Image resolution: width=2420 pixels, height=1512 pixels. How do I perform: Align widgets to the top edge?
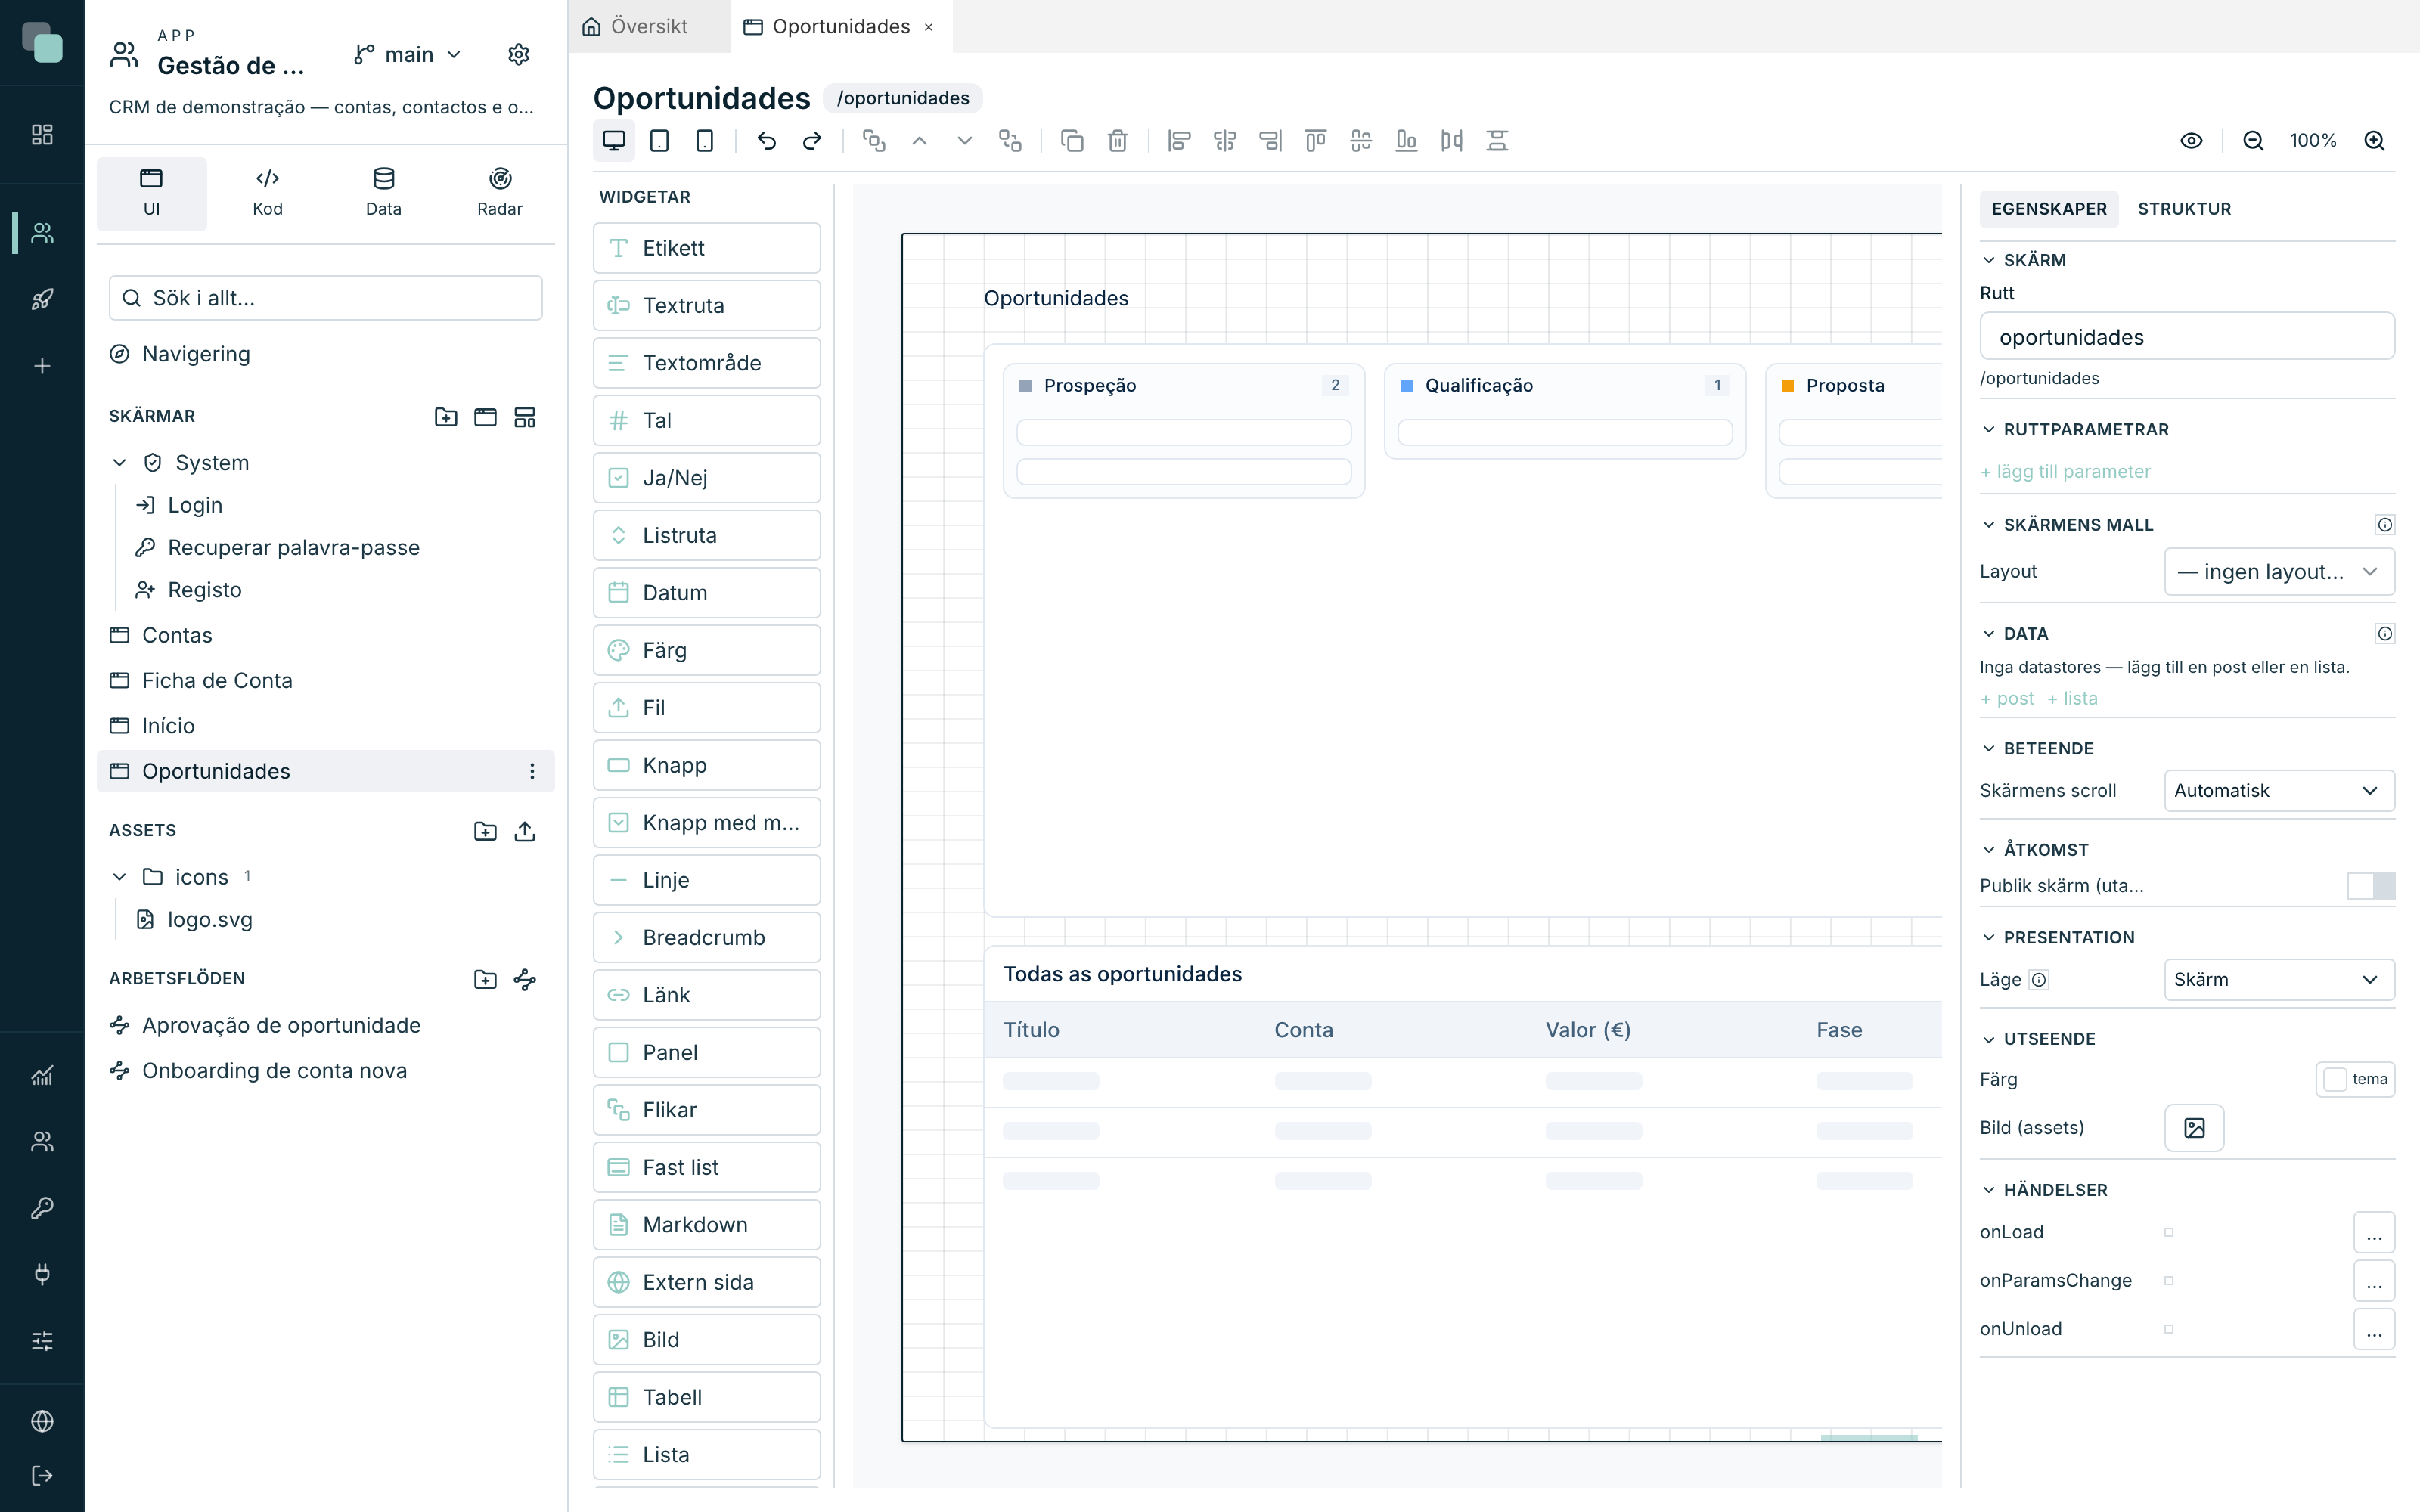pos(1315,141)
